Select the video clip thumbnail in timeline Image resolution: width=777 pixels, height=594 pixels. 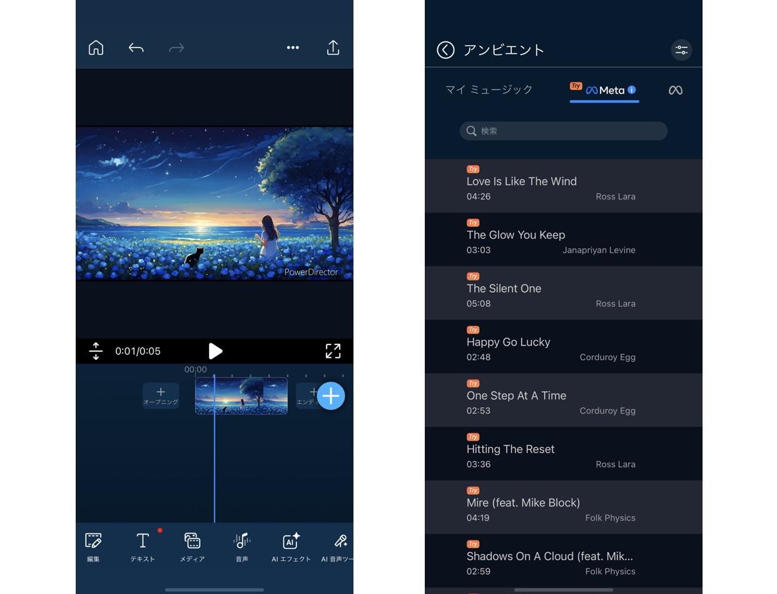241,396
